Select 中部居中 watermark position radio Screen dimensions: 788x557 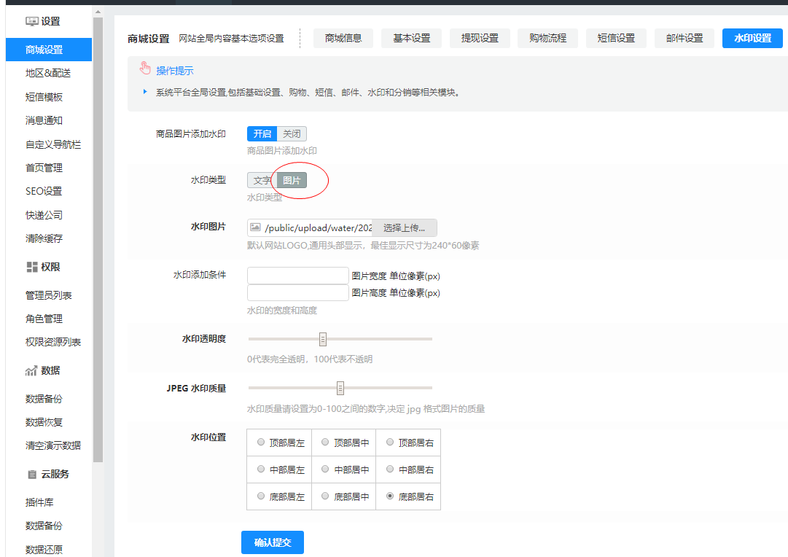(x=325, y=470)
